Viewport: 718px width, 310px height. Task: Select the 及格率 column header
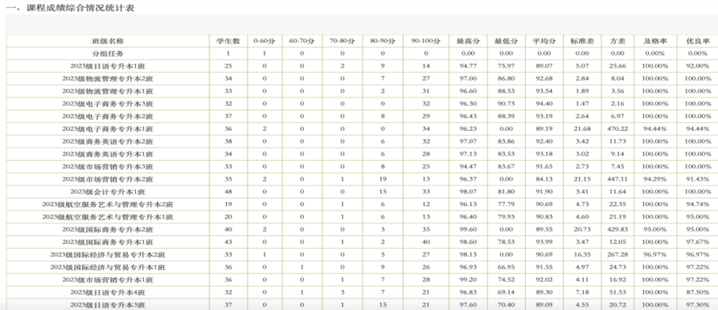655,41
